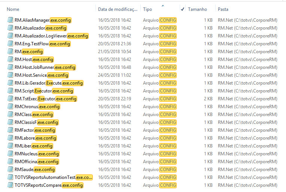286x192 pixels.
Task: Select file name RMFactor.exe.config
Action: click(35, 130)
